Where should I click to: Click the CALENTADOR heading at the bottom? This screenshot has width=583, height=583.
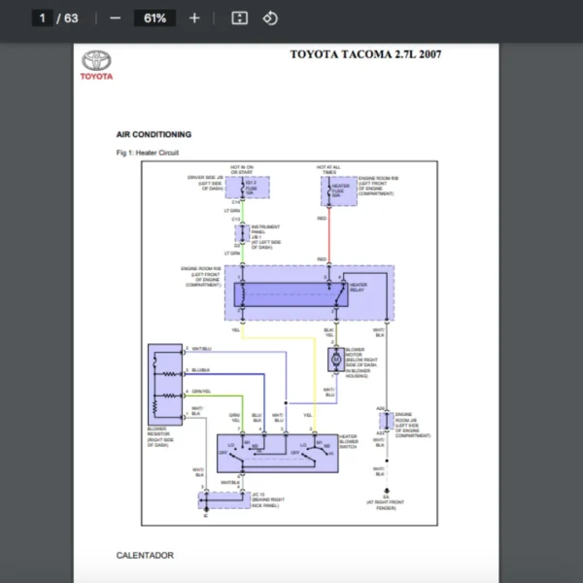[x=145, y=555]
